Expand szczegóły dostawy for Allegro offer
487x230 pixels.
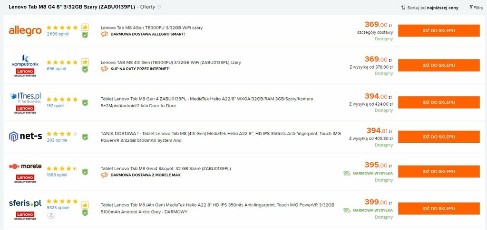click(x=375, y=32)
